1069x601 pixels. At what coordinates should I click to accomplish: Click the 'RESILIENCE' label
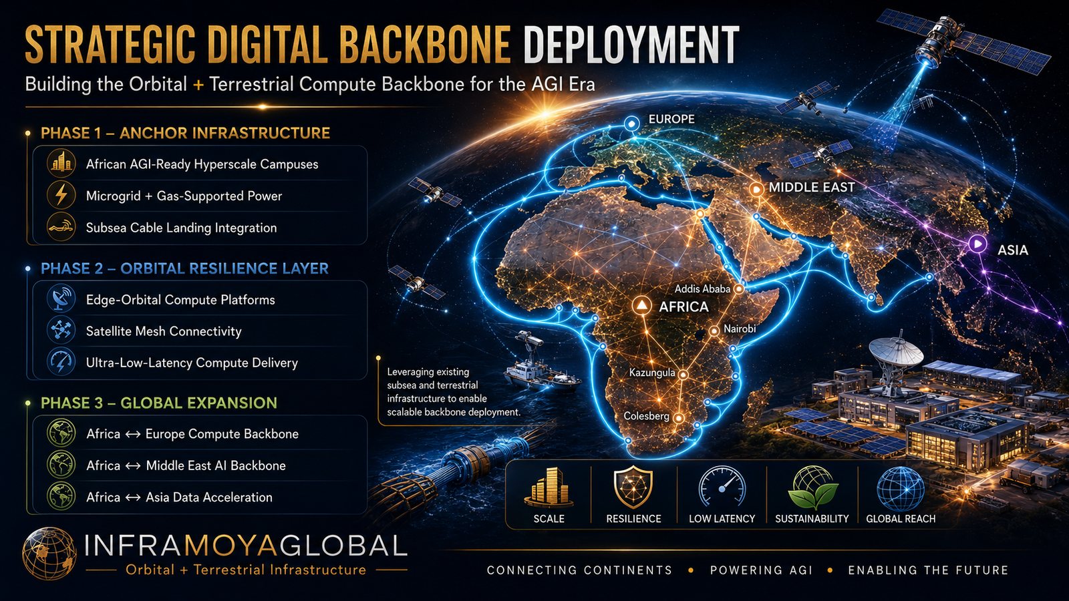(x=633, y=519)
